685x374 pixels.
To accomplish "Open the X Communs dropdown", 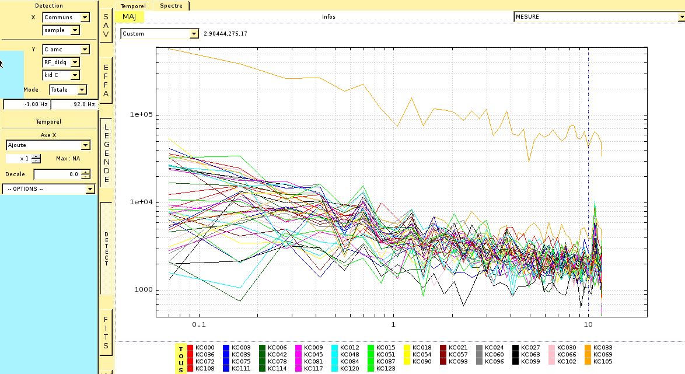I will click(67, 18).
